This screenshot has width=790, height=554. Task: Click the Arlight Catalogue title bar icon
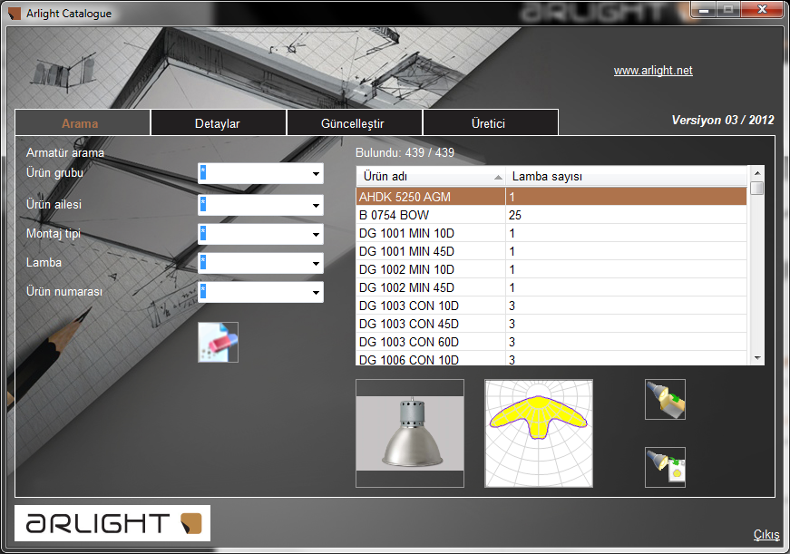pyautogui.click(x=15, y=14)
